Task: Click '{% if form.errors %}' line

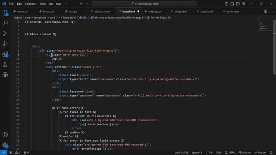Action: [x=68, y=108]
